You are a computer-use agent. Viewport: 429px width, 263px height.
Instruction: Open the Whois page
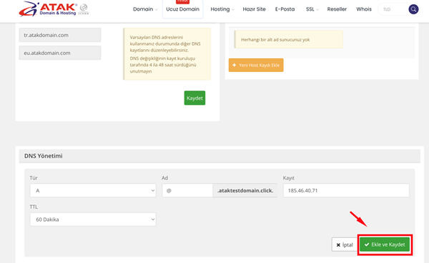click(x=364, y=9)
